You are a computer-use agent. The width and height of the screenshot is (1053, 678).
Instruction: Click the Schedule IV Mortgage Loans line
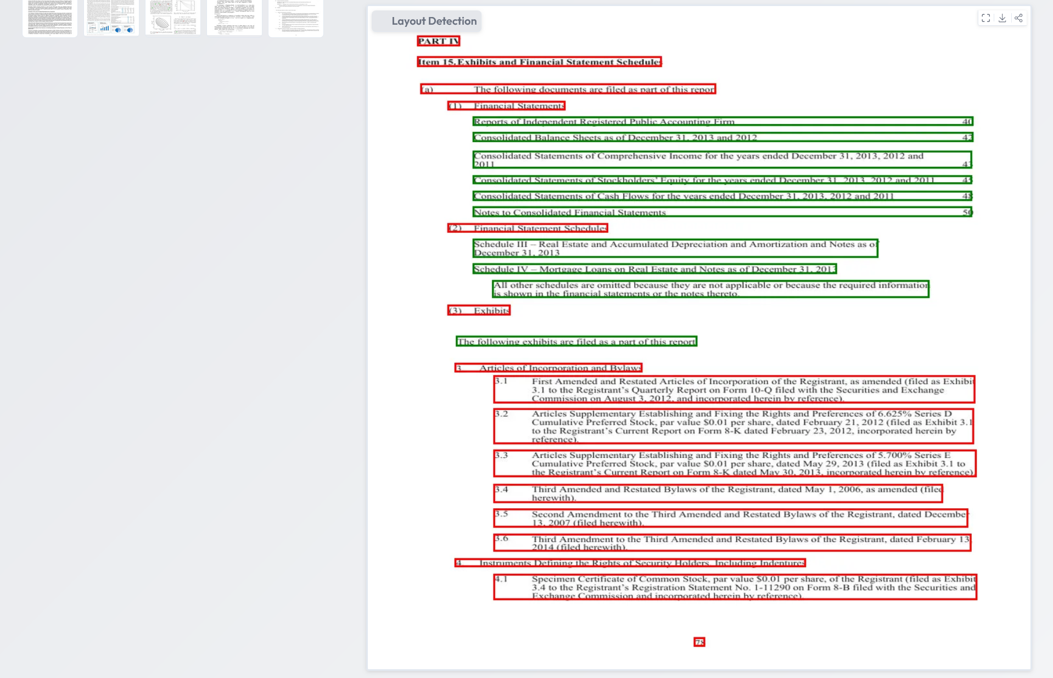[654, 269]
